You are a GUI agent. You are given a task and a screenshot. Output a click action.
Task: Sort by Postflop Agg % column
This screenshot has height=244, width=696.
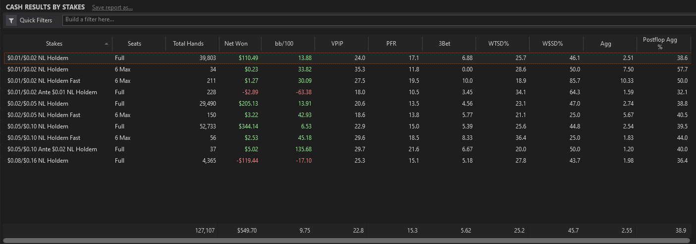[x=659, y=44]
